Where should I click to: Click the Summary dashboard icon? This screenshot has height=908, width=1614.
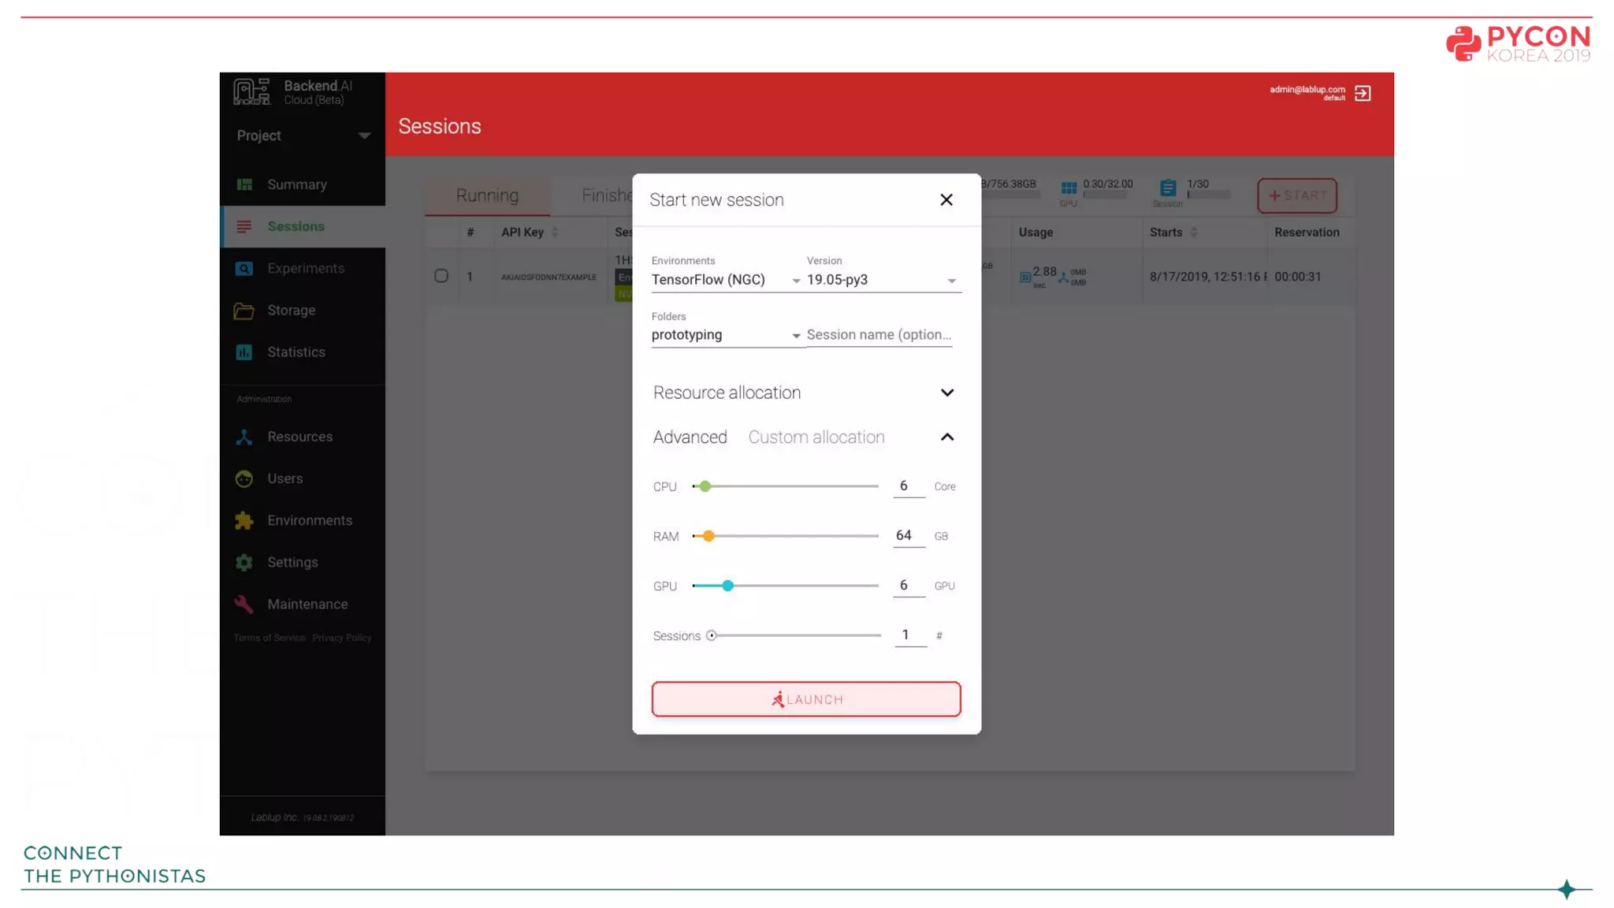[244, 184]
